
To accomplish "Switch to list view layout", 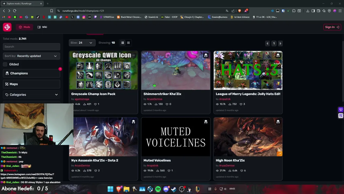I will [128, 43].
